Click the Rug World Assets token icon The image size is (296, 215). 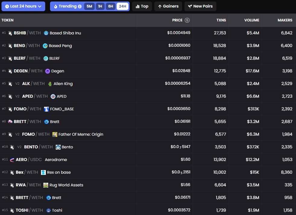tap(46, 185)
